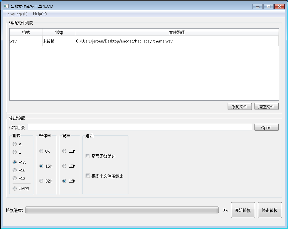This screenshot has width=288, height=229.
Task: Select the 10K bitrate option
Action: point(64,151)
